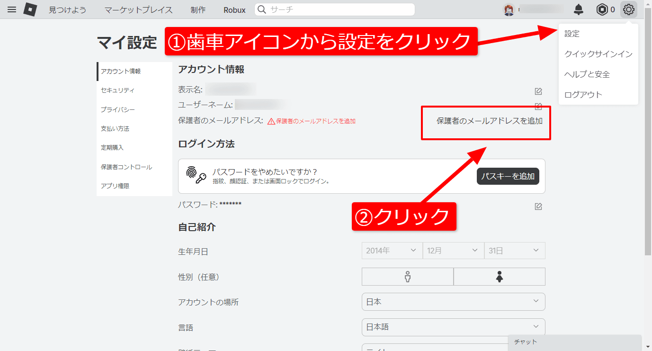Open the notification bell icon
Viewport: 652px width, 351px height.
click(x=578, y=9)
